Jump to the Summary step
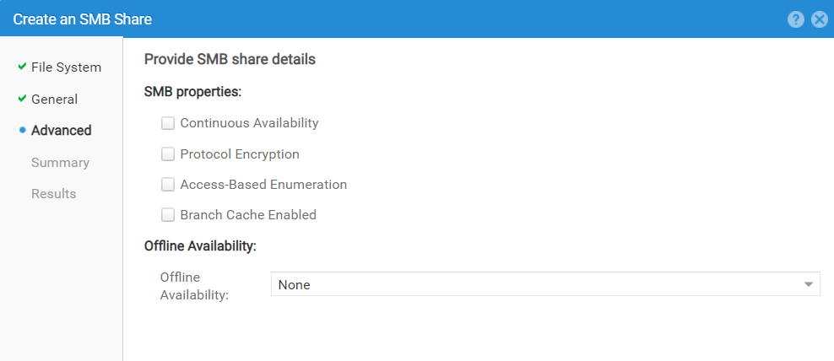Image resolution: width=834 pixels, height=361 pixels. [60, 163]
